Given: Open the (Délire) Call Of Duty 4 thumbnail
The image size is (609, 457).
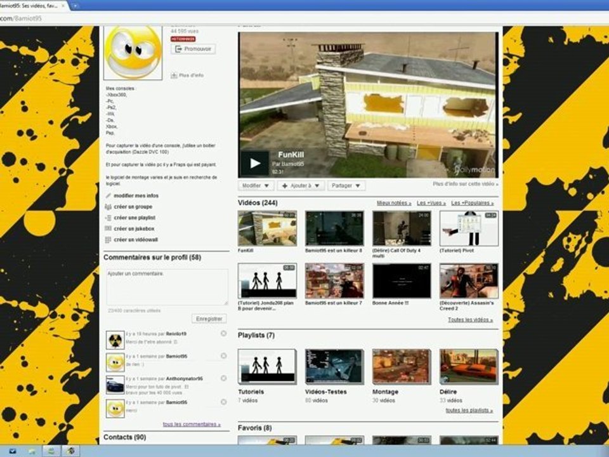Looking at the screenshot, I should (402, 228).
